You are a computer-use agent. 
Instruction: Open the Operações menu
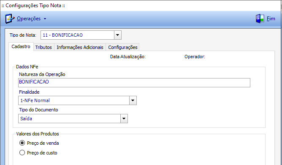click(29, 19)
